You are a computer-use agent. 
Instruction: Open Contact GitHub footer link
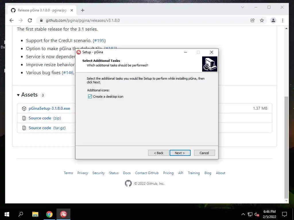pos(147,173)
